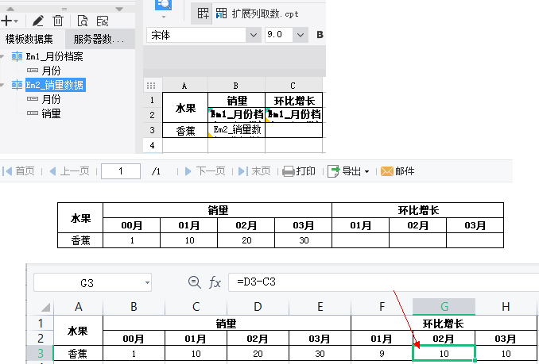Switch to the 服务器数... tab
The height and width of the screenshot is (364, 539).
tap(99, 39)
